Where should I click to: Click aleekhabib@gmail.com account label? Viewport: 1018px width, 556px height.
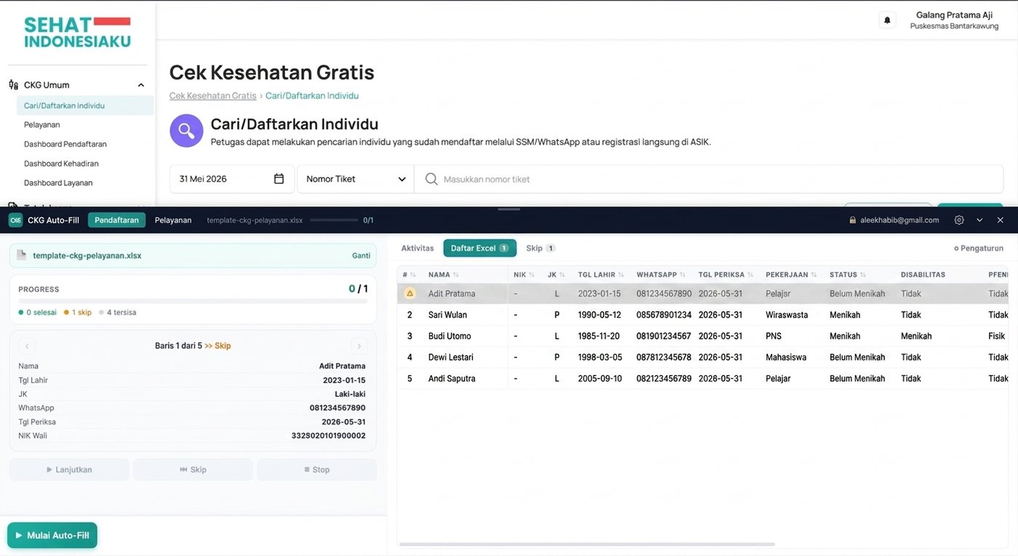coord(899,220)
